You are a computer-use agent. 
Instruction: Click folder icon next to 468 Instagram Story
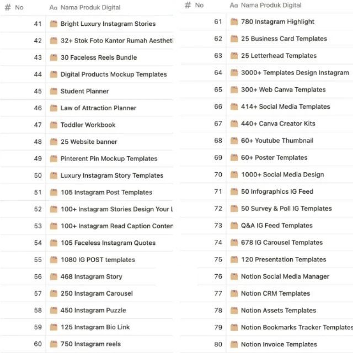pos(54,276)
